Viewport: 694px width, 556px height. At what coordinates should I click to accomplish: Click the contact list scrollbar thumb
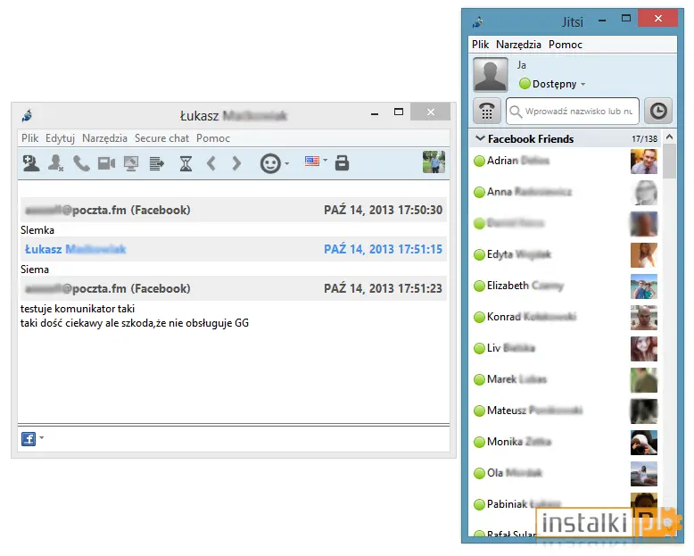669,162
